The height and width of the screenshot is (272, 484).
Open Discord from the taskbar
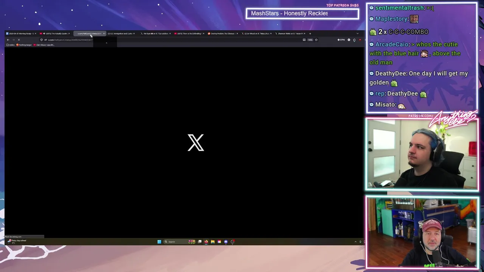(226, 242)
